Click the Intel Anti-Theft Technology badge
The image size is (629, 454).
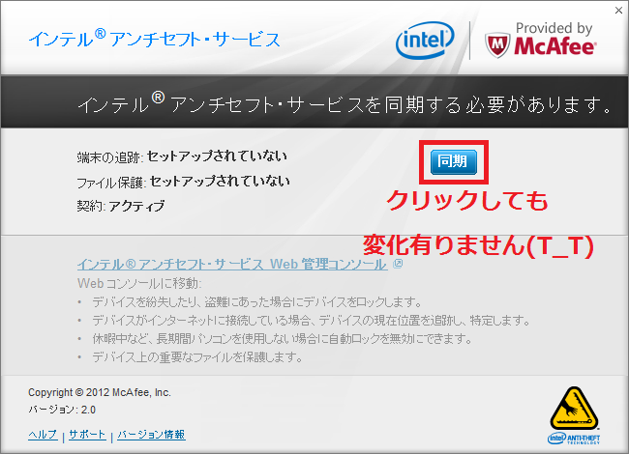coord(574,415)
